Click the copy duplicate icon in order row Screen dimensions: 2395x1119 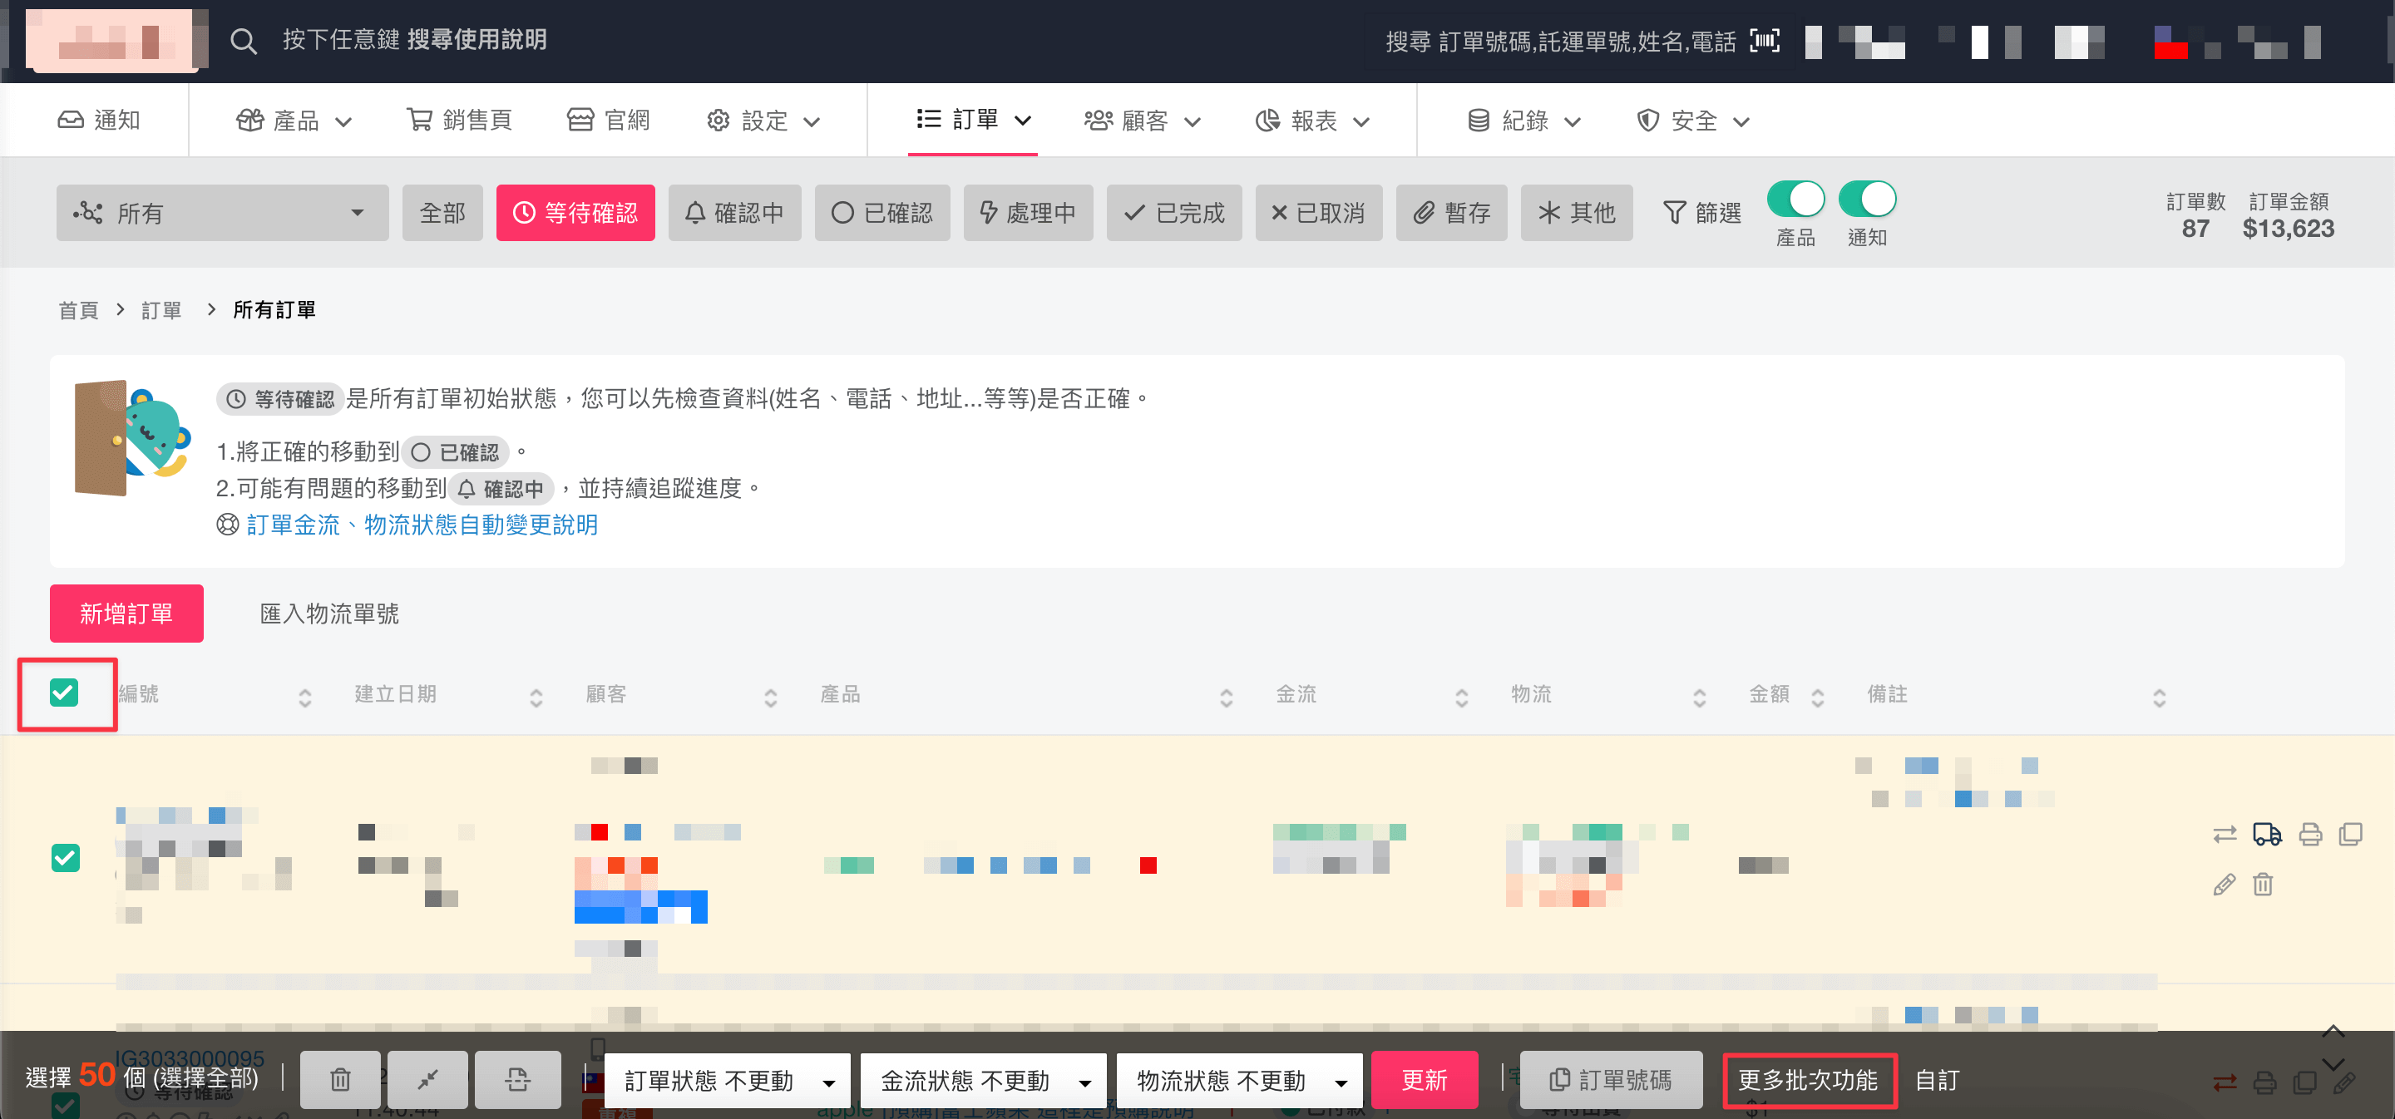tap(2350, 834)
